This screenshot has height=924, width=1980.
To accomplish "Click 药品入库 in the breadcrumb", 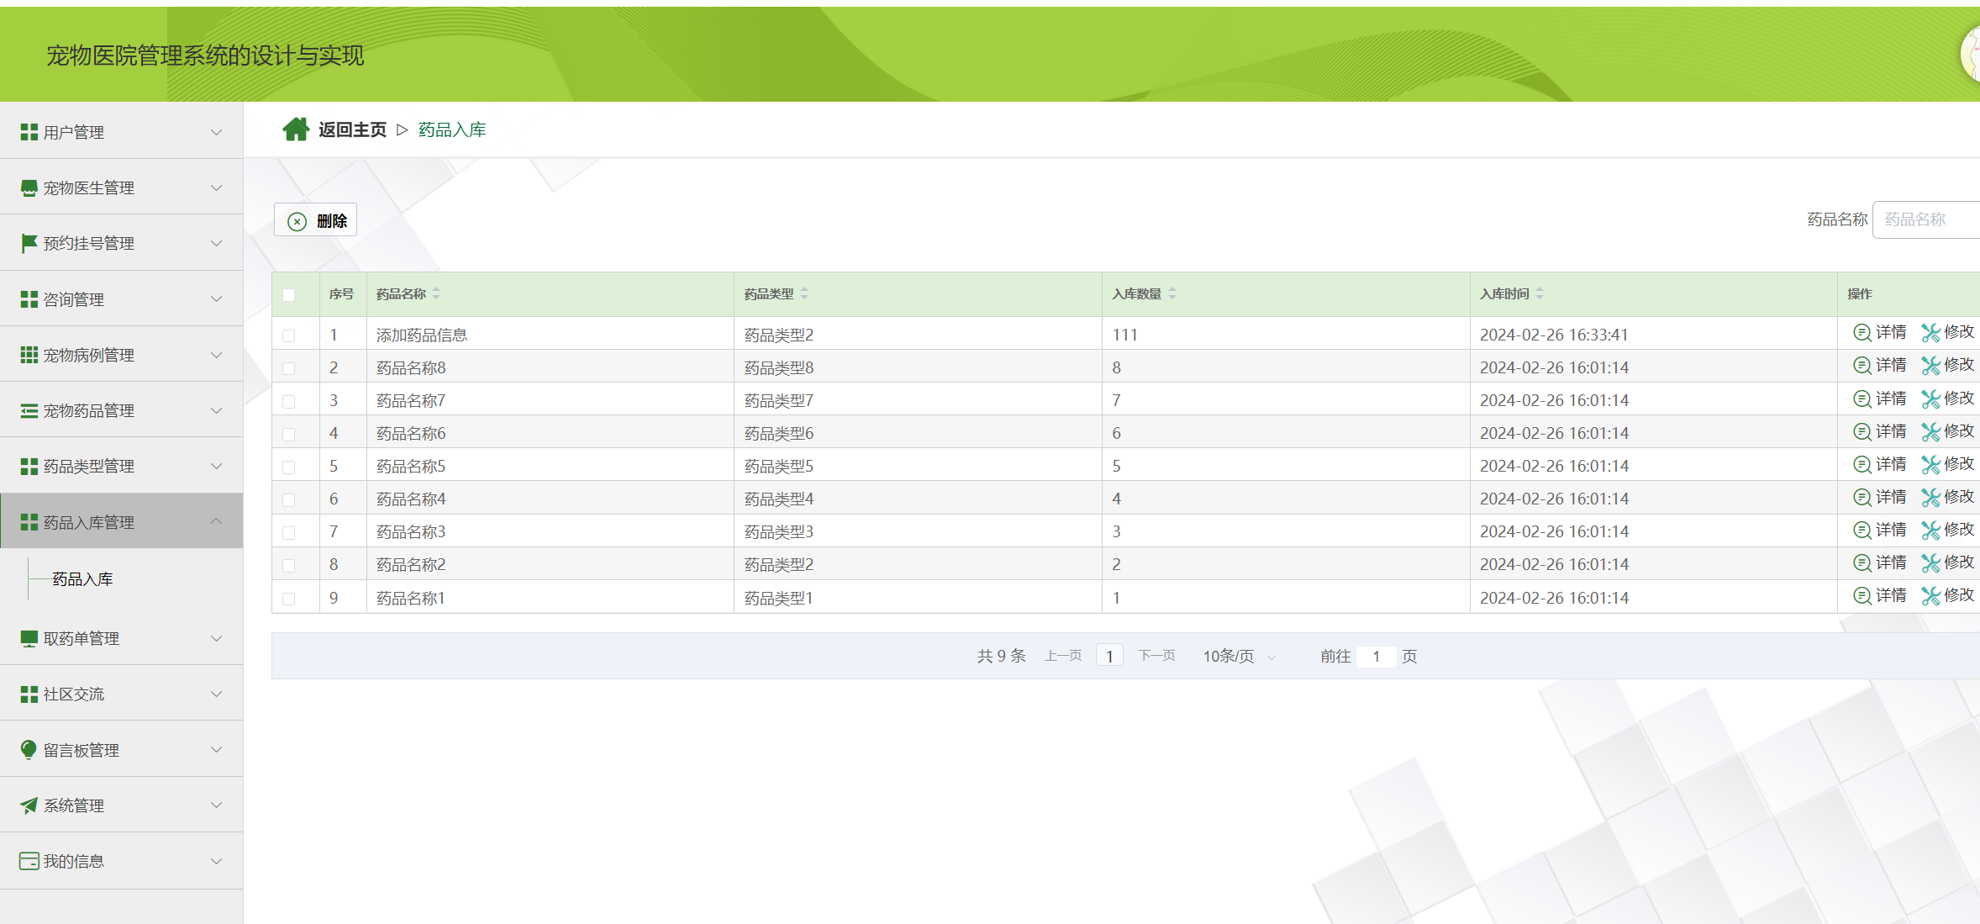I will point(452,129).
